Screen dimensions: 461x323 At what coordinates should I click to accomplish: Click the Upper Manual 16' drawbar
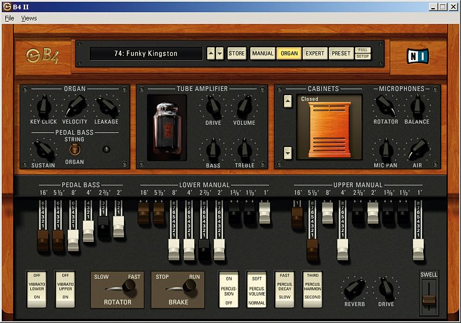[x=297, y=218]
